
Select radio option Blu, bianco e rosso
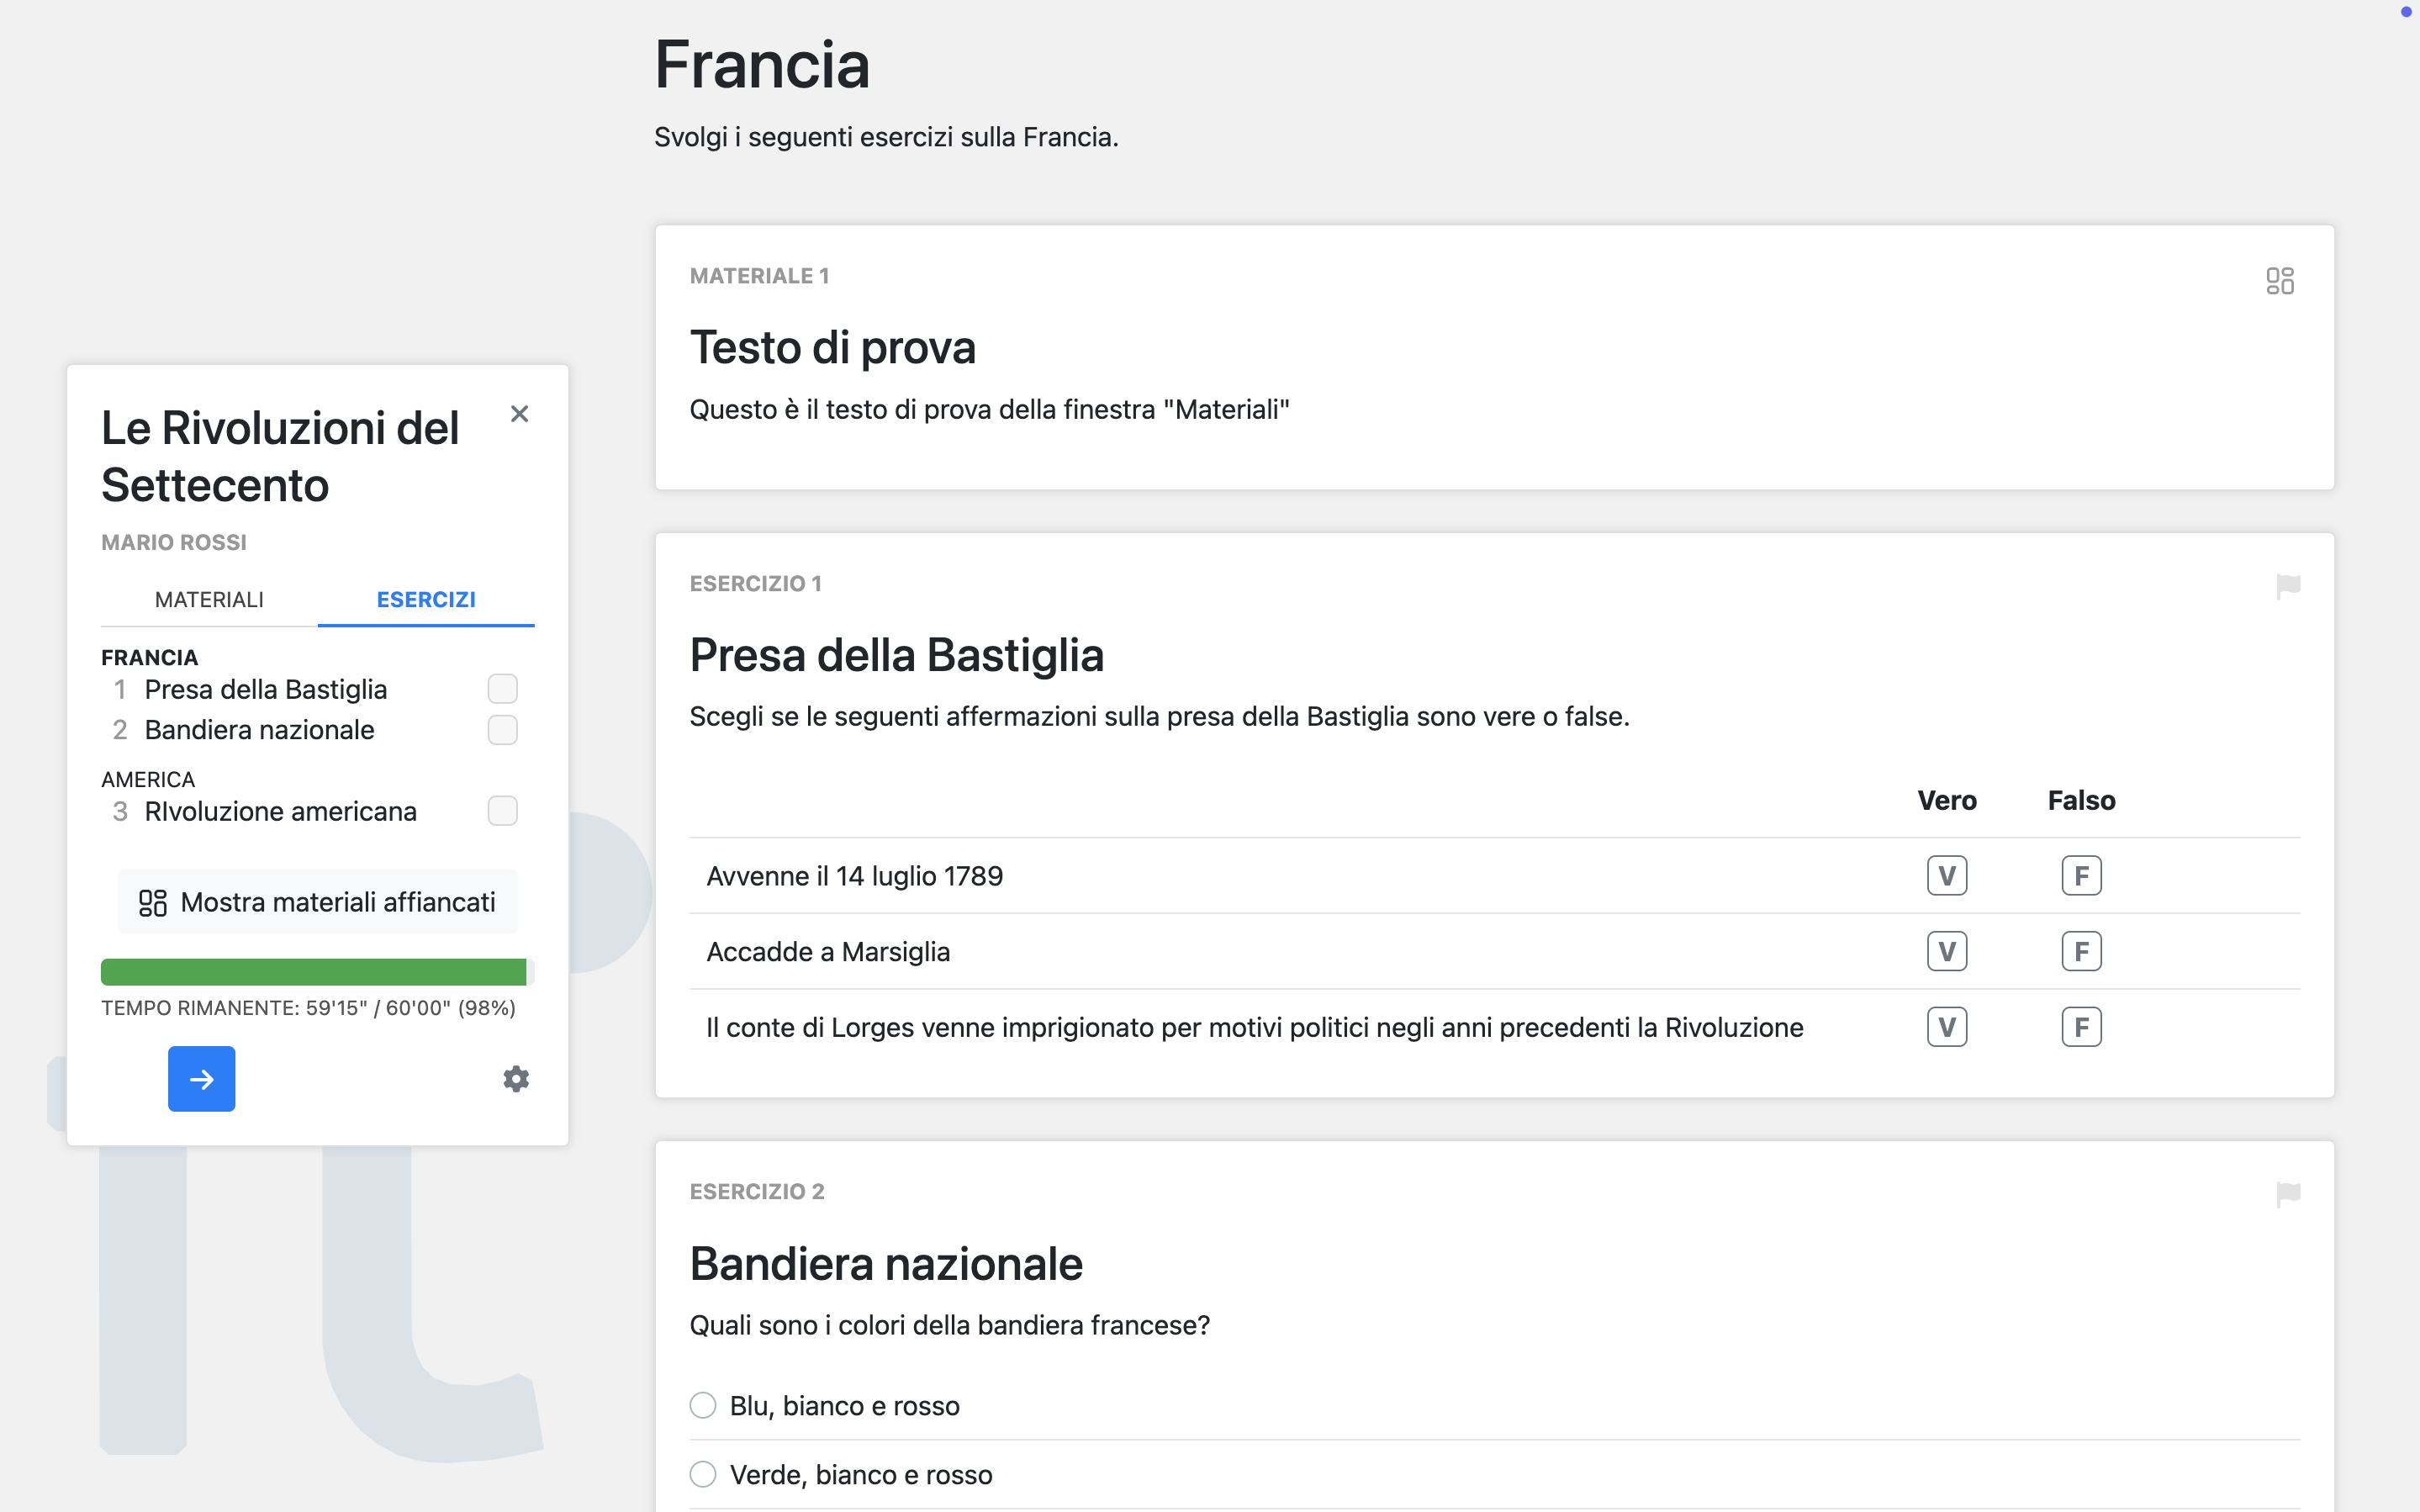(x=703, y=1406)
